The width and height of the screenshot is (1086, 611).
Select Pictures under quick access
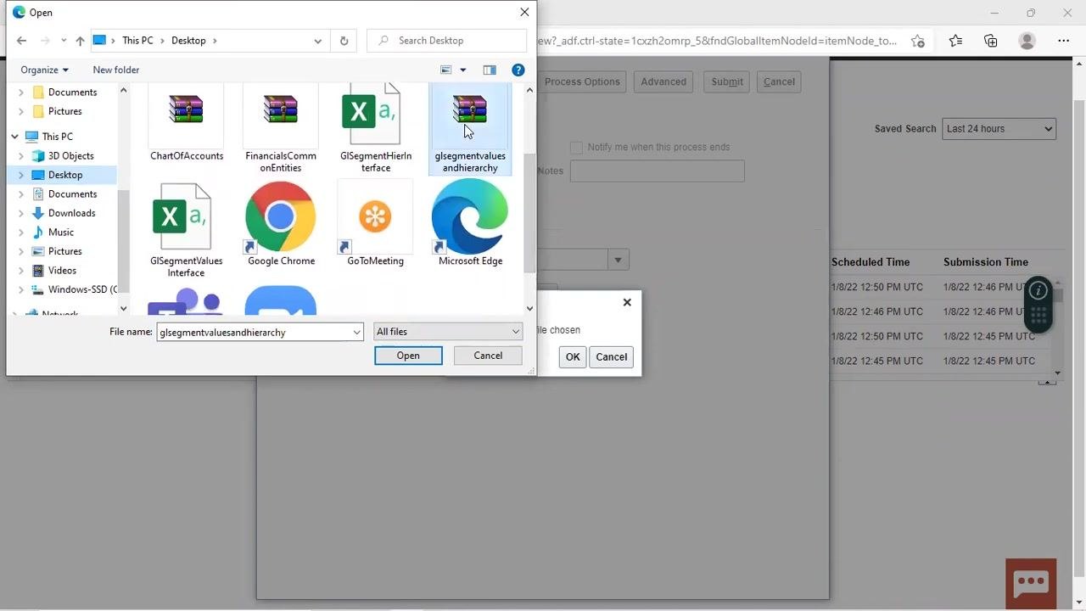pos(65,111)
